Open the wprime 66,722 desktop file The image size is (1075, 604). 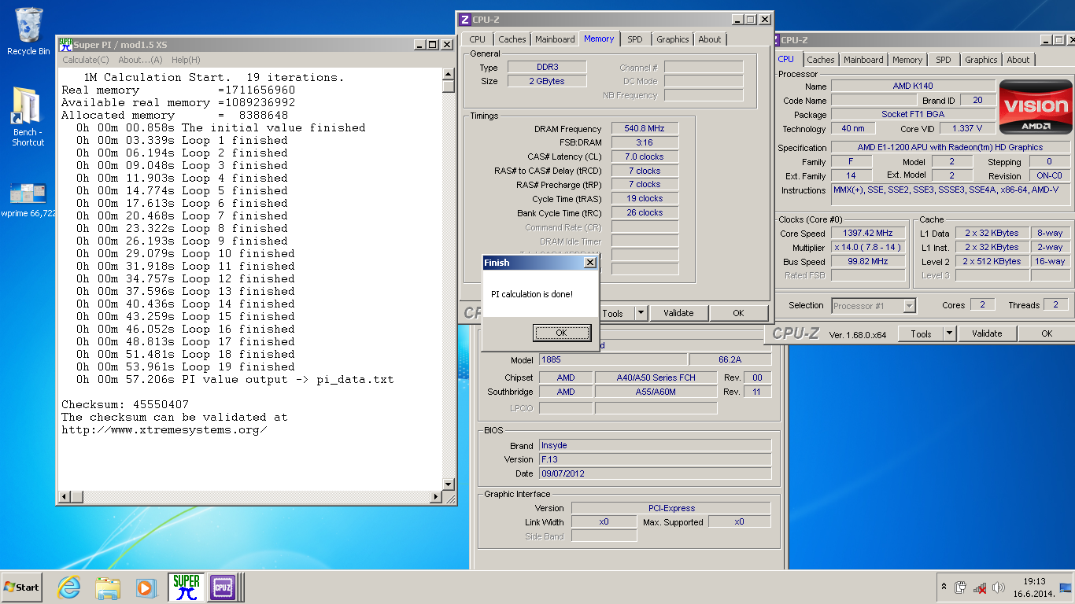(x=28, y=199)
